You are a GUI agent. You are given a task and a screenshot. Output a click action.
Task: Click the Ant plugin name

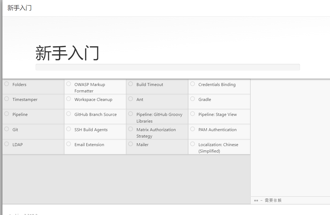point(140,100)
